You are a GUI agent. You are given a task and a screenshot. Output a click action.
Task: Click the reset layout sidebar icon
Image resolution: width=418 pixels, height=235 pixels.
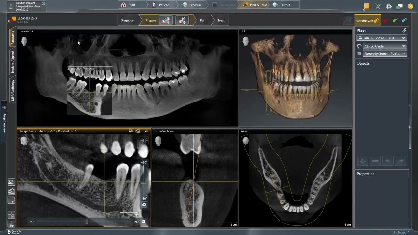coord(11,200)
